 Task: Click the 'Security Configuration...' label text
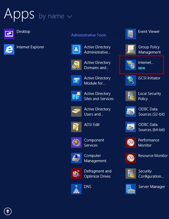[151, 173]
